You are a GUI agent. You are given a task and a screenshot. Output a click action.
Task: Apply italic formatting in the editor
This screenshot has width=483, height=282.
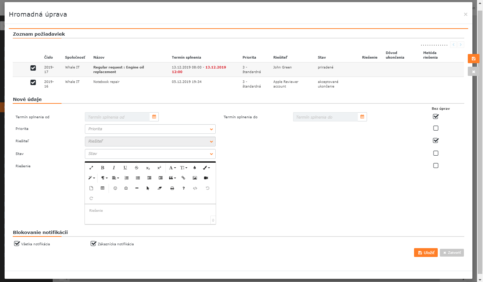pyautogui.click(x=114, y=168)
